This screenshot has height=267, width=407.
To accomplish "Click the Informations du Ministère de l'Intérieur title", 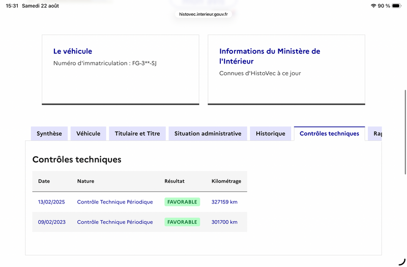I will [270, 56].
